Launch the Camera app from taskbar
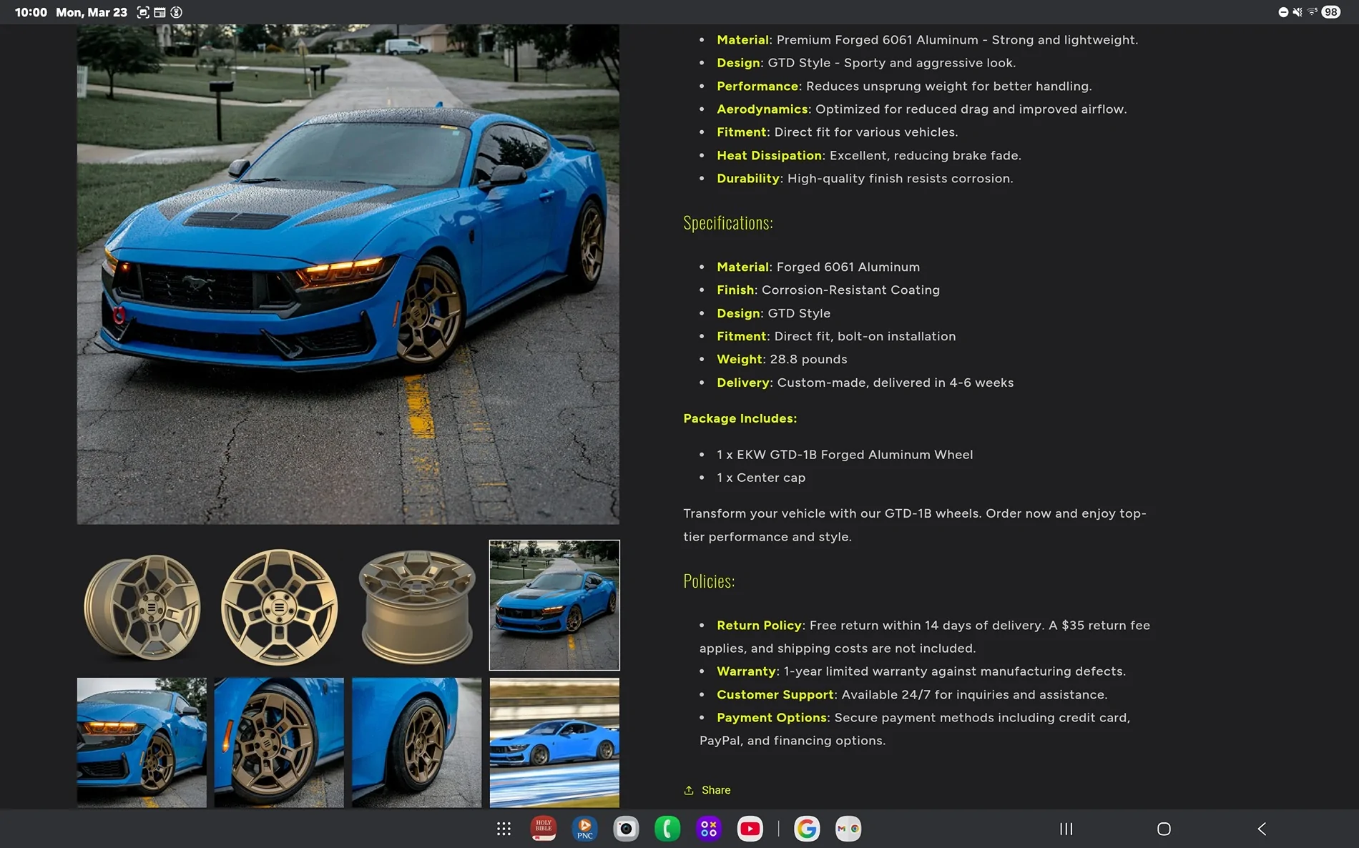1359x848 pixels. pos(626,829)
